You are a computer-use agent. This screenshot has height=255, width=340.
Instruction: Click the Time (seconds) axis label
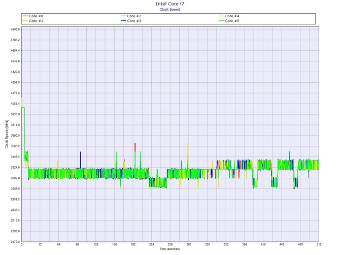(170, 249)
